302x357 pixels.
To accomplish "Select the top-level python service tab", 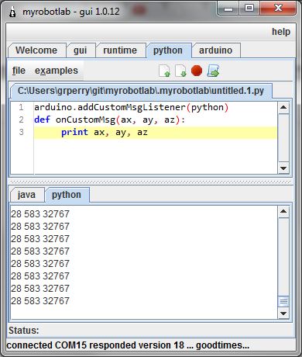I will [168, 50].
